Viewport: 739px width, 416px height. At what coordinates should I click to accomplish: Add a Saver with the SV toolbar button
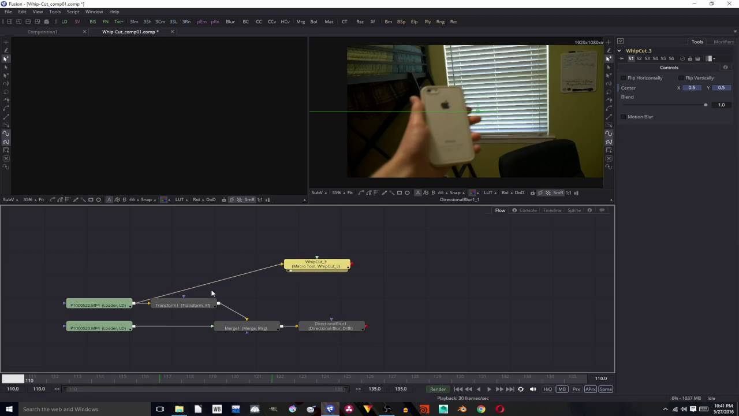click(x=77, y=22)
